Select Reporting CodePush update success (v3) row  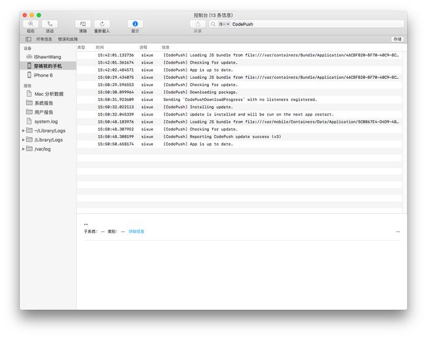(x=239, y=137)
